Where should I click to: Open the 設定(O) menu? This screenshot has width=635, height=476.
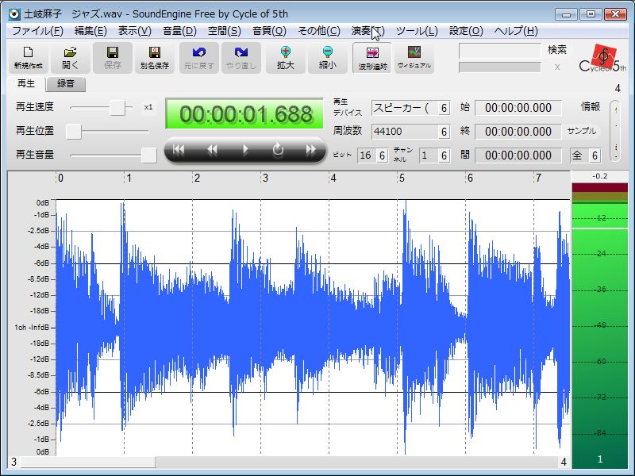click(x=466, y=31)
